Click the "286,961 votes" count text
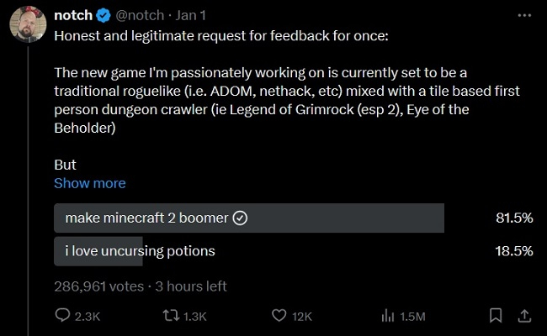 (x=97, y=286)
